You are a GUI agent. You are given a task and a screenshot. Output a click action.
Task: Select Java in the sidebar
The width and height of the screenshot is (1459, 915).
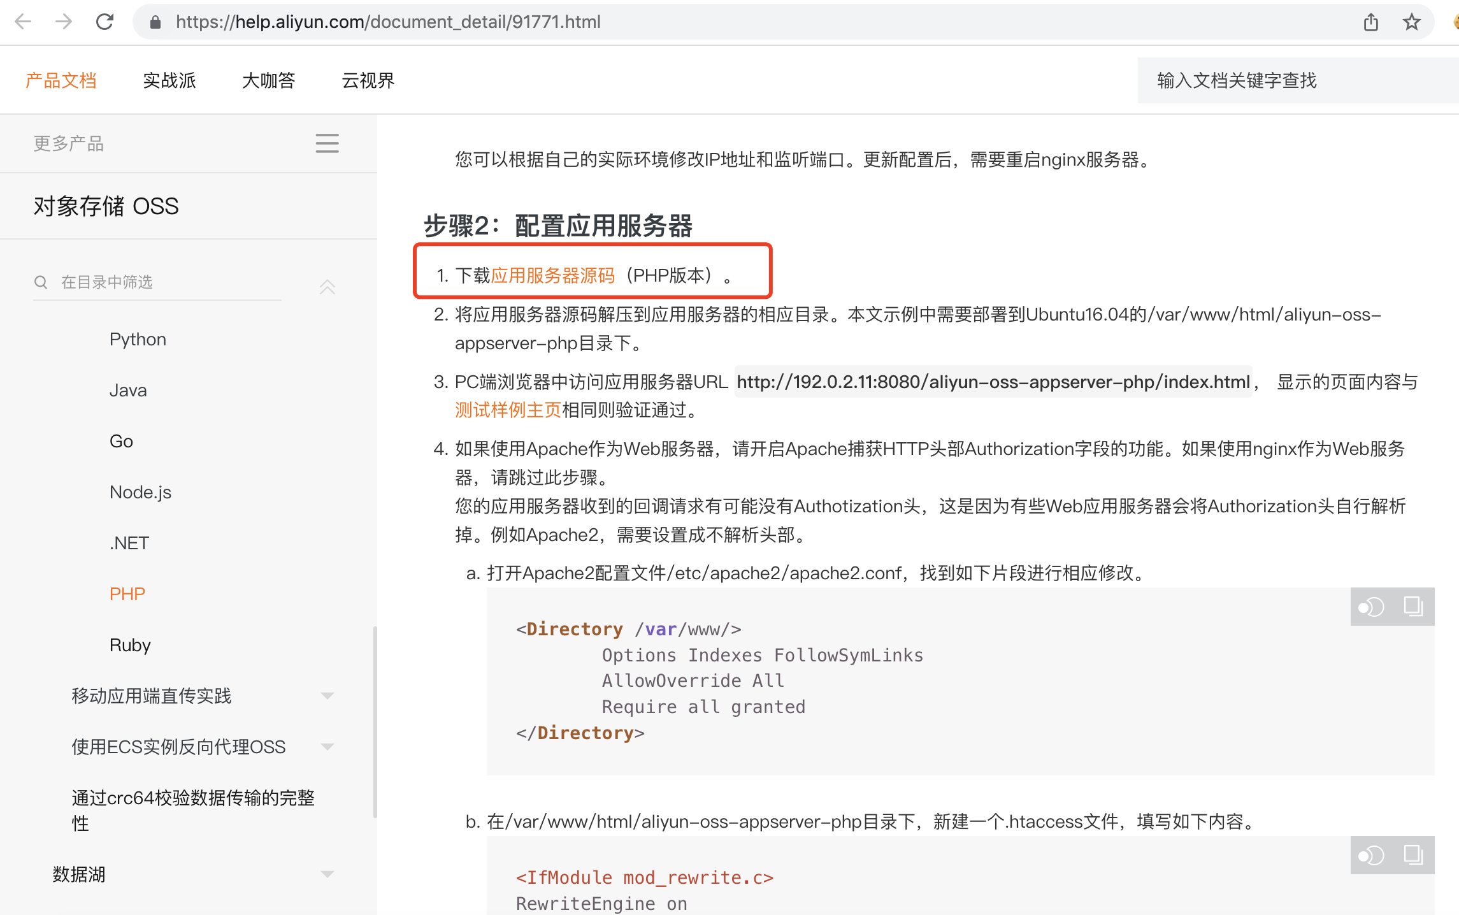(128, 390)
